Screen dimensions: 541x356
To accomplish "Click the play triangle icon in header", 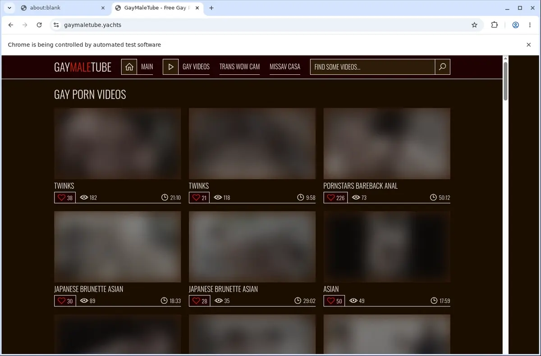I will pyautogui.click(x=170, y=67).
